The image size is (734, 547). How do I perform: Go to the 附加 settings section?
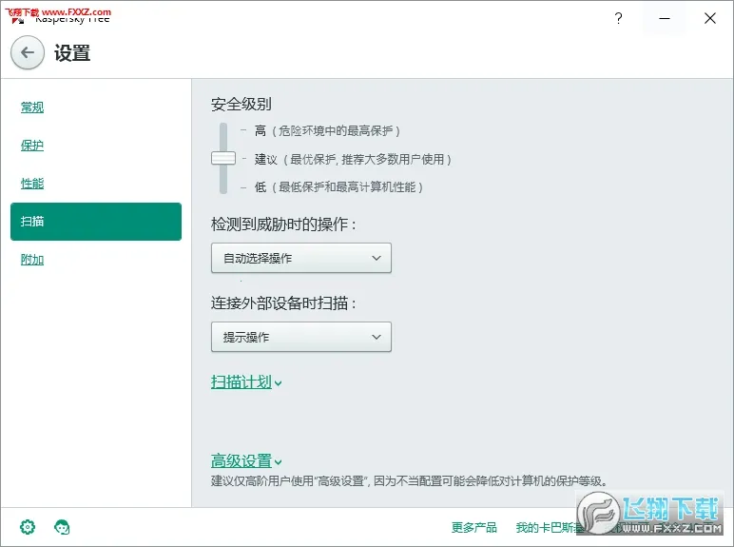point(32,260)
